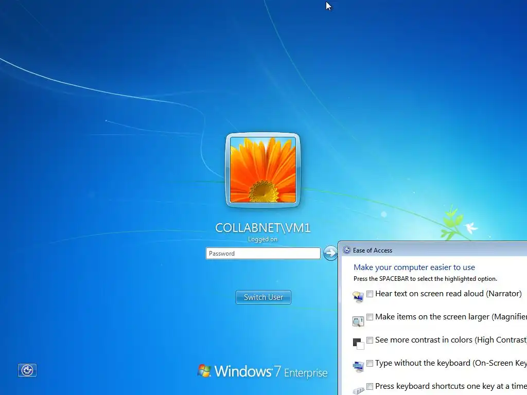Click the High Contrast icon
527x395 pixels.
point(358,344)
